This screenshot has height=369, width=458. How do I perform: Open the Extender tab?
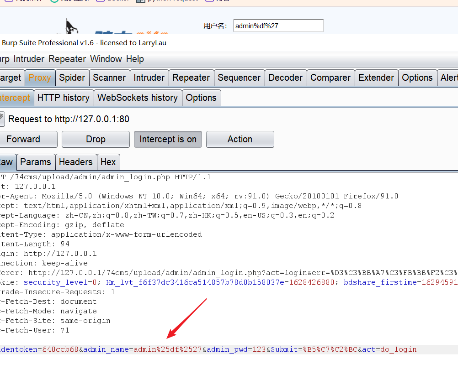pyautogui.click(x=377, y=78)
